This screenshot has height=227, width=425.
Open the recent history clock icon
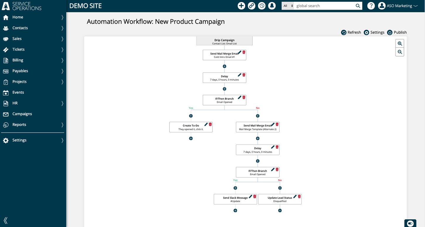click(262, 6)
